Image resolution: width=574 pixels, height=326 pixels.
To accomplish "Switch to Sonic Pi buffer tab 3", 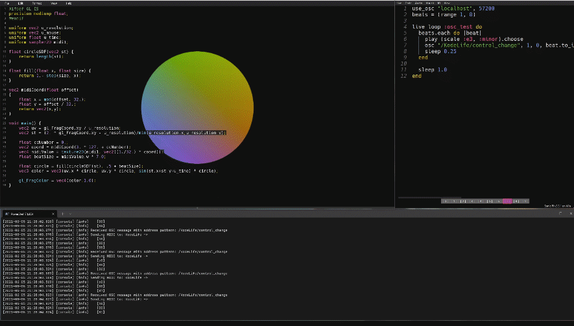I will 472,201.
